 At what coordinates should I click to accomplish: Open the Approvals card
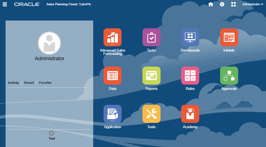pos(229,75)
